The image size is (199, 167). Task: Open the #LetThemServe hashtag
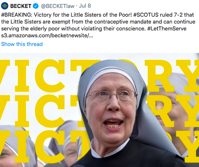coord(167,29)
